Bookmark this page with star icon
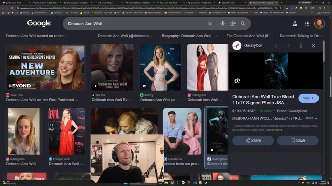Viewport: 332px width, 186px height. click(x=281, y=8)
